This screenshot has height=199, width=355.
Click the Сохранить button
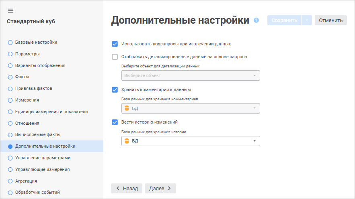click(284, 20)
